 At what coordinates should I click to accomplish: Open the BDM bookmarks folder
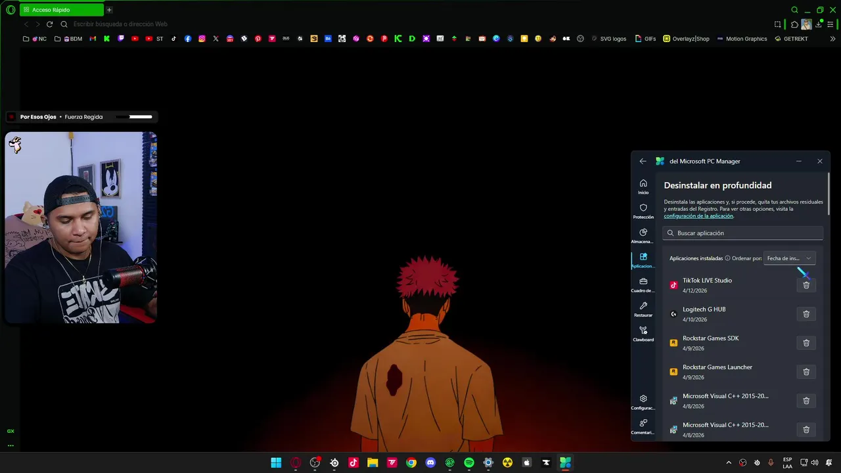68,39
